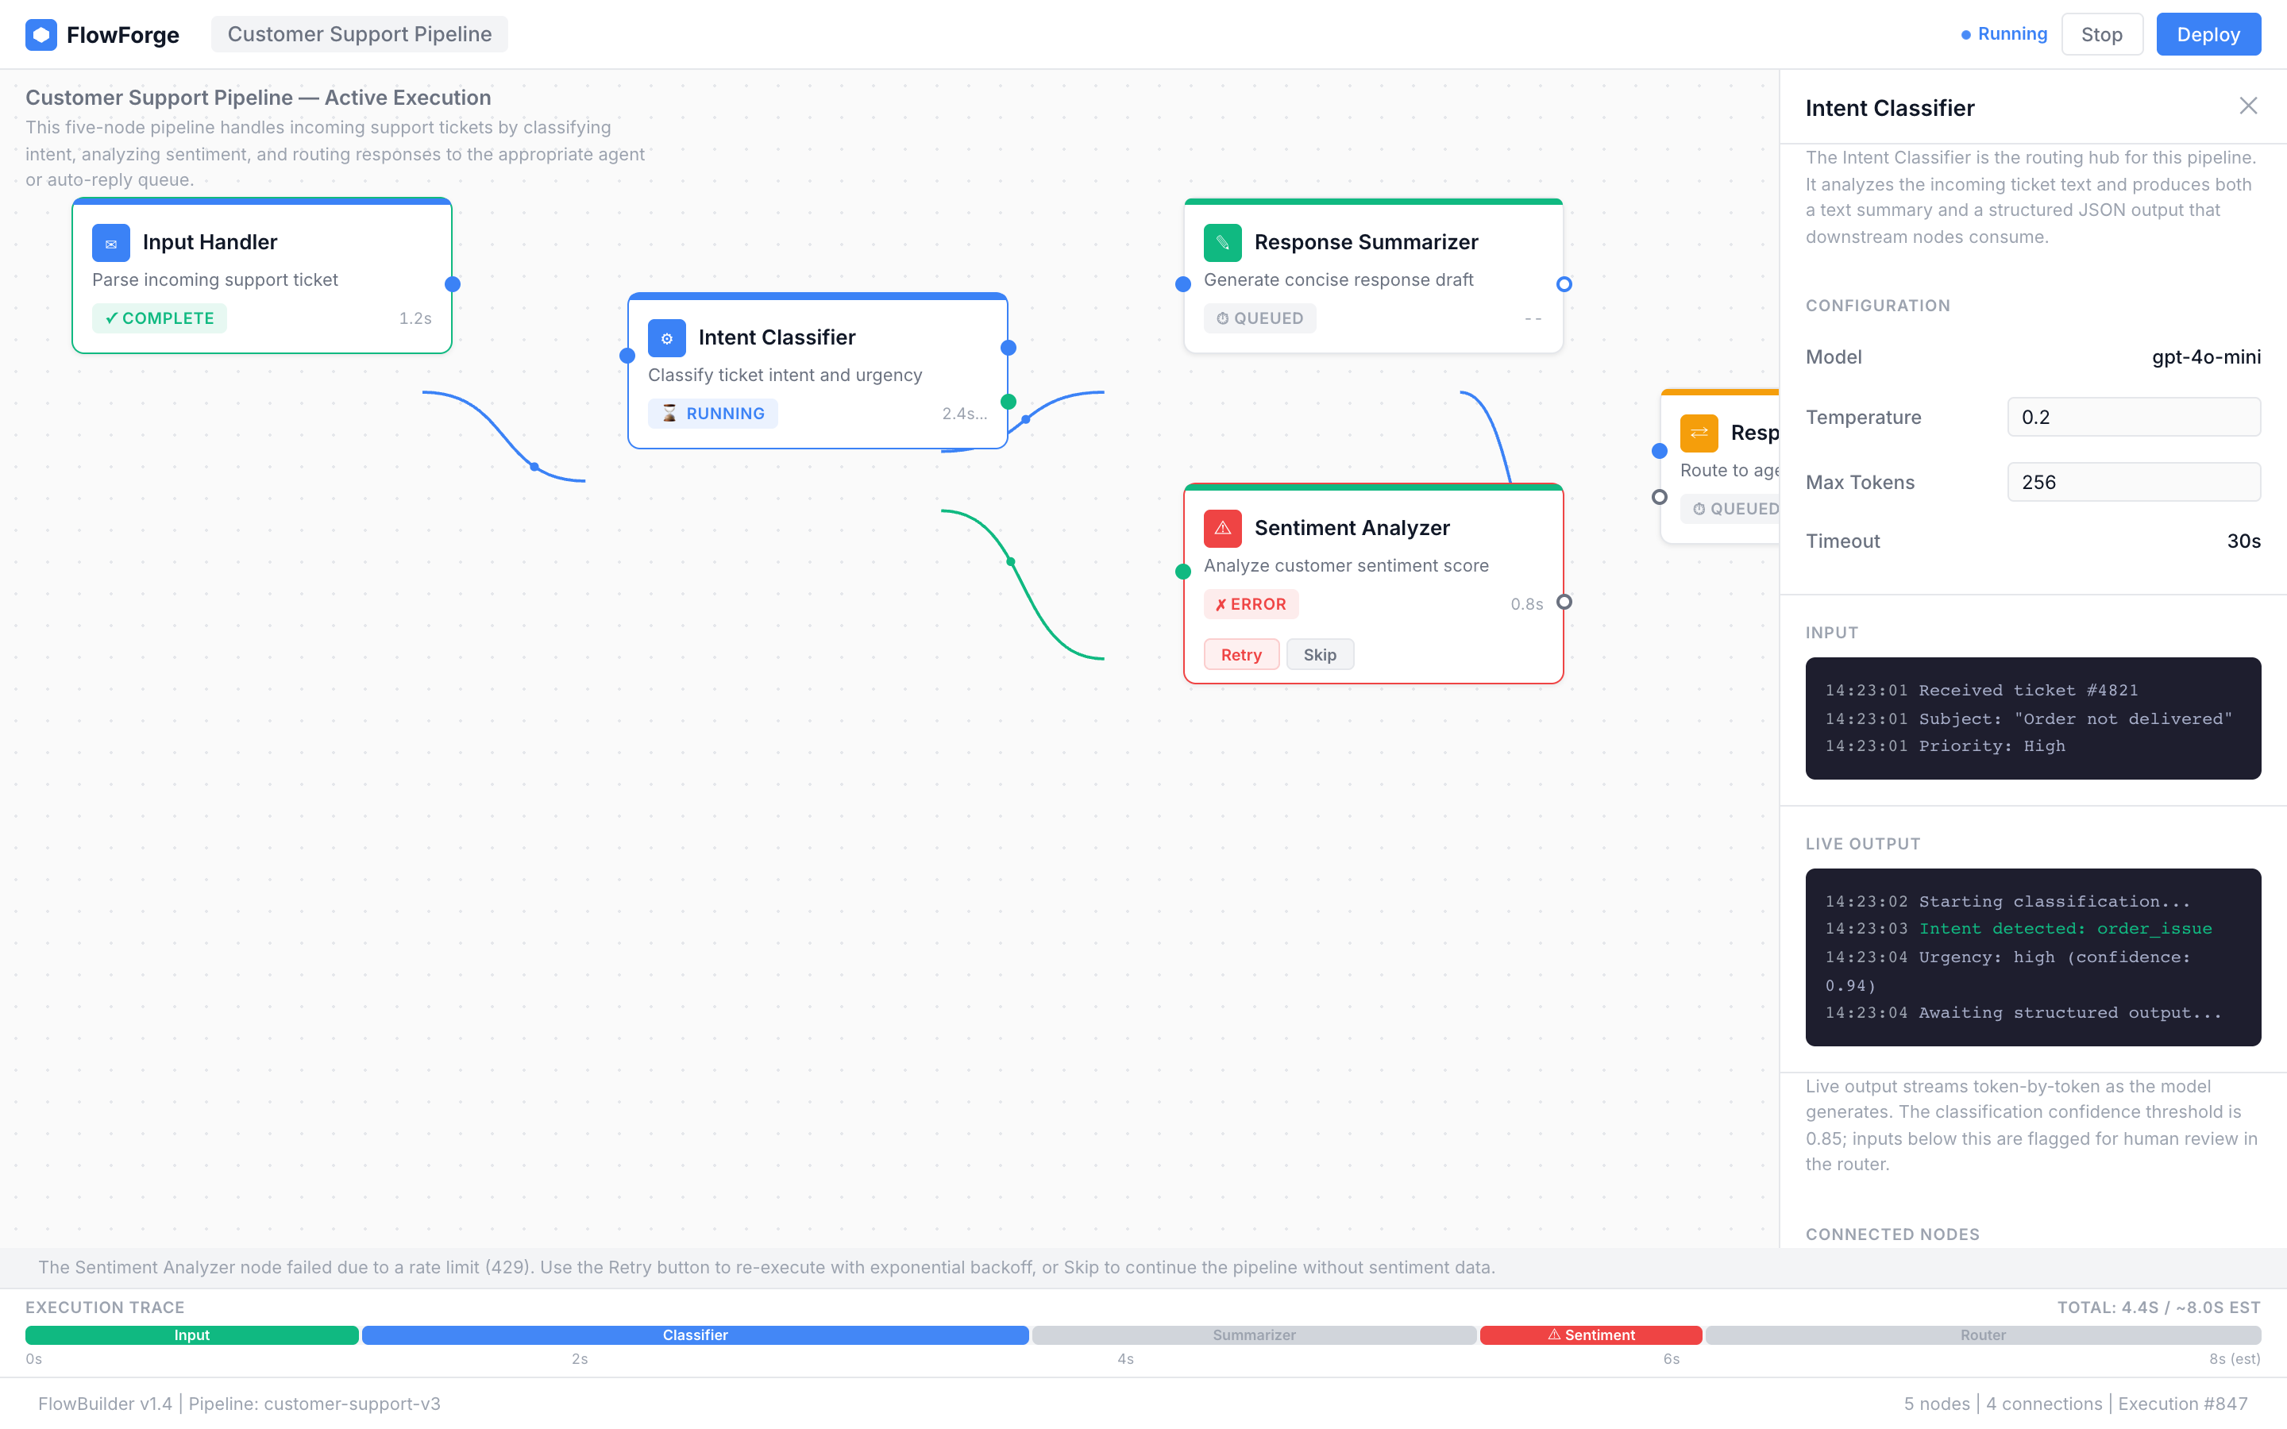
Task: Click into the Max Tokens field
Action: click(2133, 482)
